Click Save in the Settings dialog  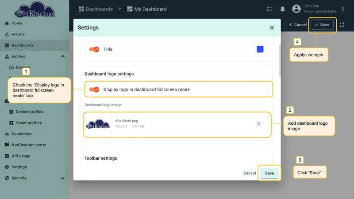click(x=269, y=173)
